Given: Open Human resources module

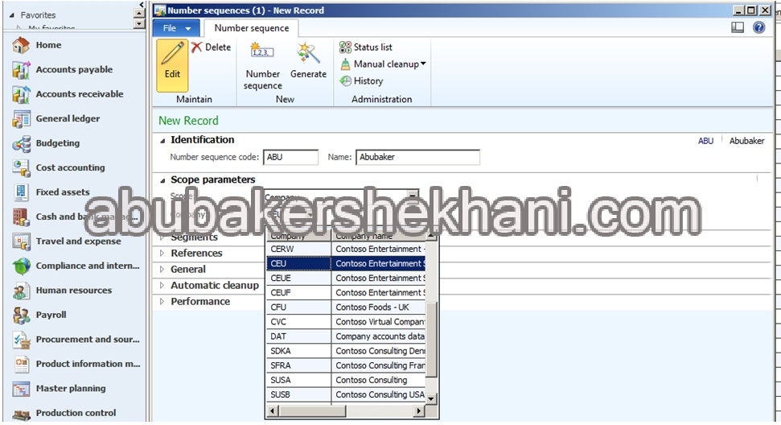Looking at the screenshot, I should click(74, 291).
